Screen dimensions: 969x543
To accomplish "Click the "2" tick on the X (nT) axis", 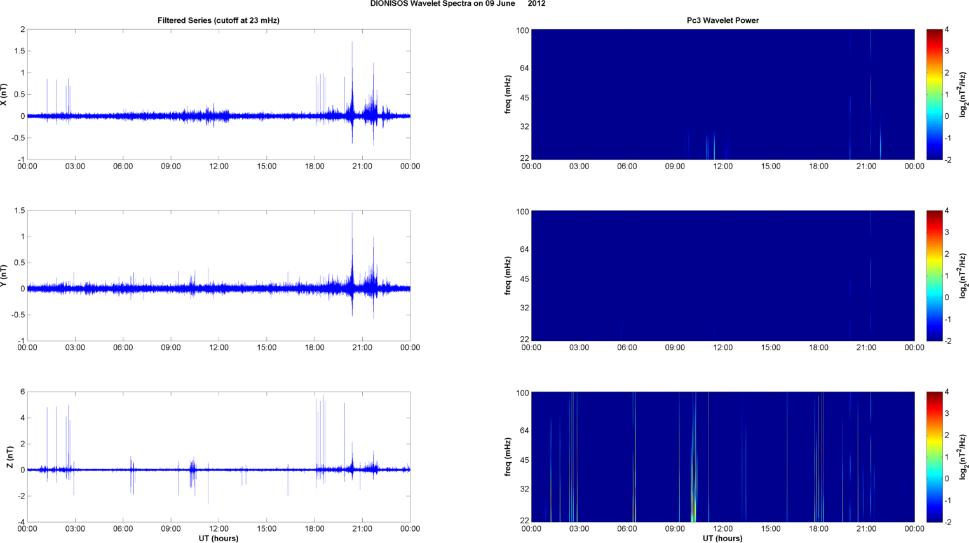I will [23, 30].
